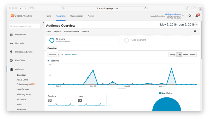
Task: Click the Shortcut button
Action: pos(86,31)
